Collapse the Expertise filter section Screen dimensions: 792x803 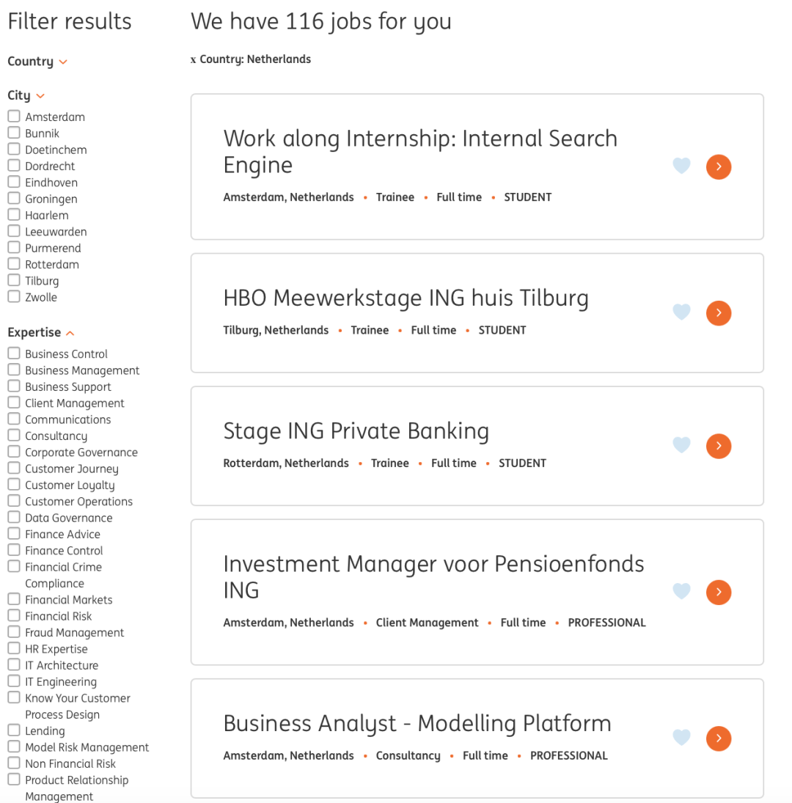click(41, 332)
